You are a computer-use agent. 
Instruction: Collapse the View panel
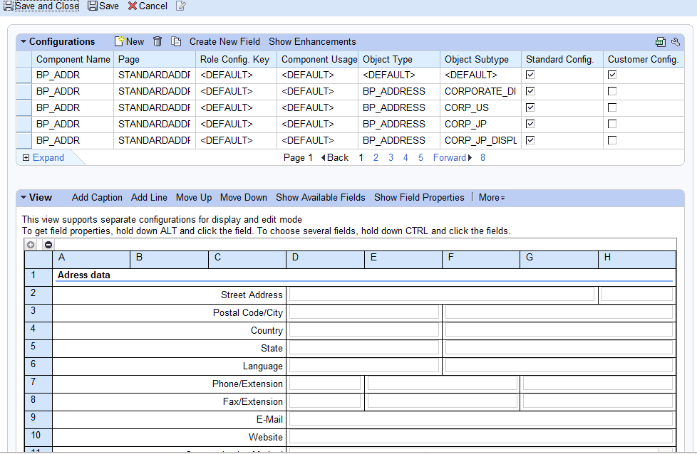point(24,197)
